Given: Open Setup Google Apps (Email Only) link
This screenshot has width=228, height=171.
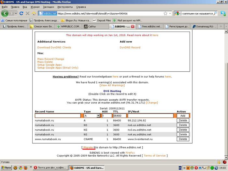Looking at the screenshot, I should [x=58, y=68].
